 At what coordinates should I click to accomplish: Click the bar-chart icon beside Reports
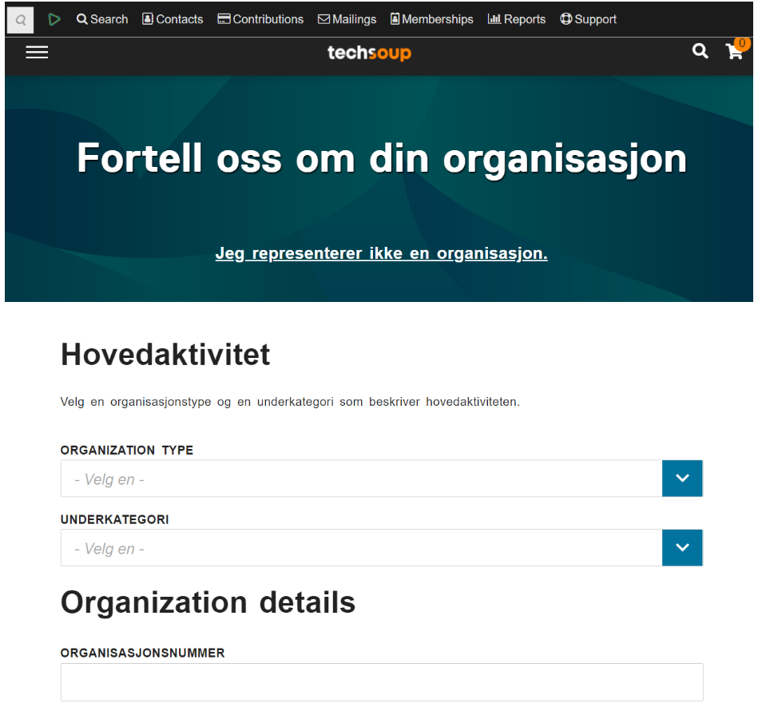click(494, 18)
